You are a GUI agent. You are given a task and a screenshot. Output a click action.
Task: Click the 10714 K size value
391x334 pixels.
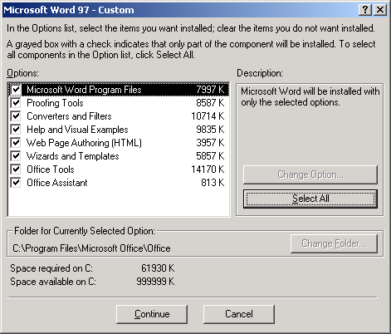point(208,116)
